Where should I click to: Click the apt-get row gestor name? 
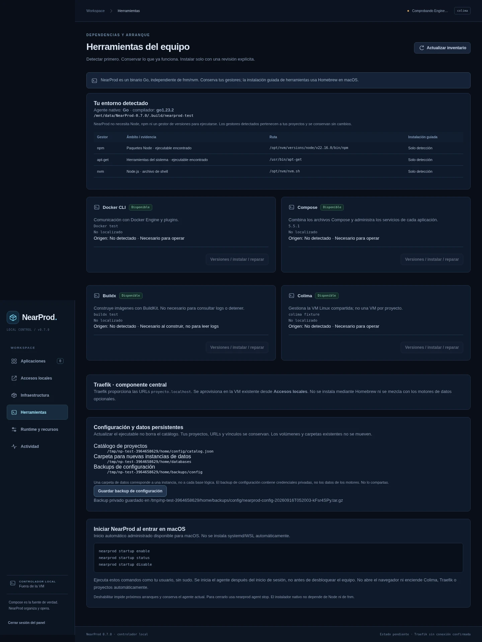[x=103, y=160]
